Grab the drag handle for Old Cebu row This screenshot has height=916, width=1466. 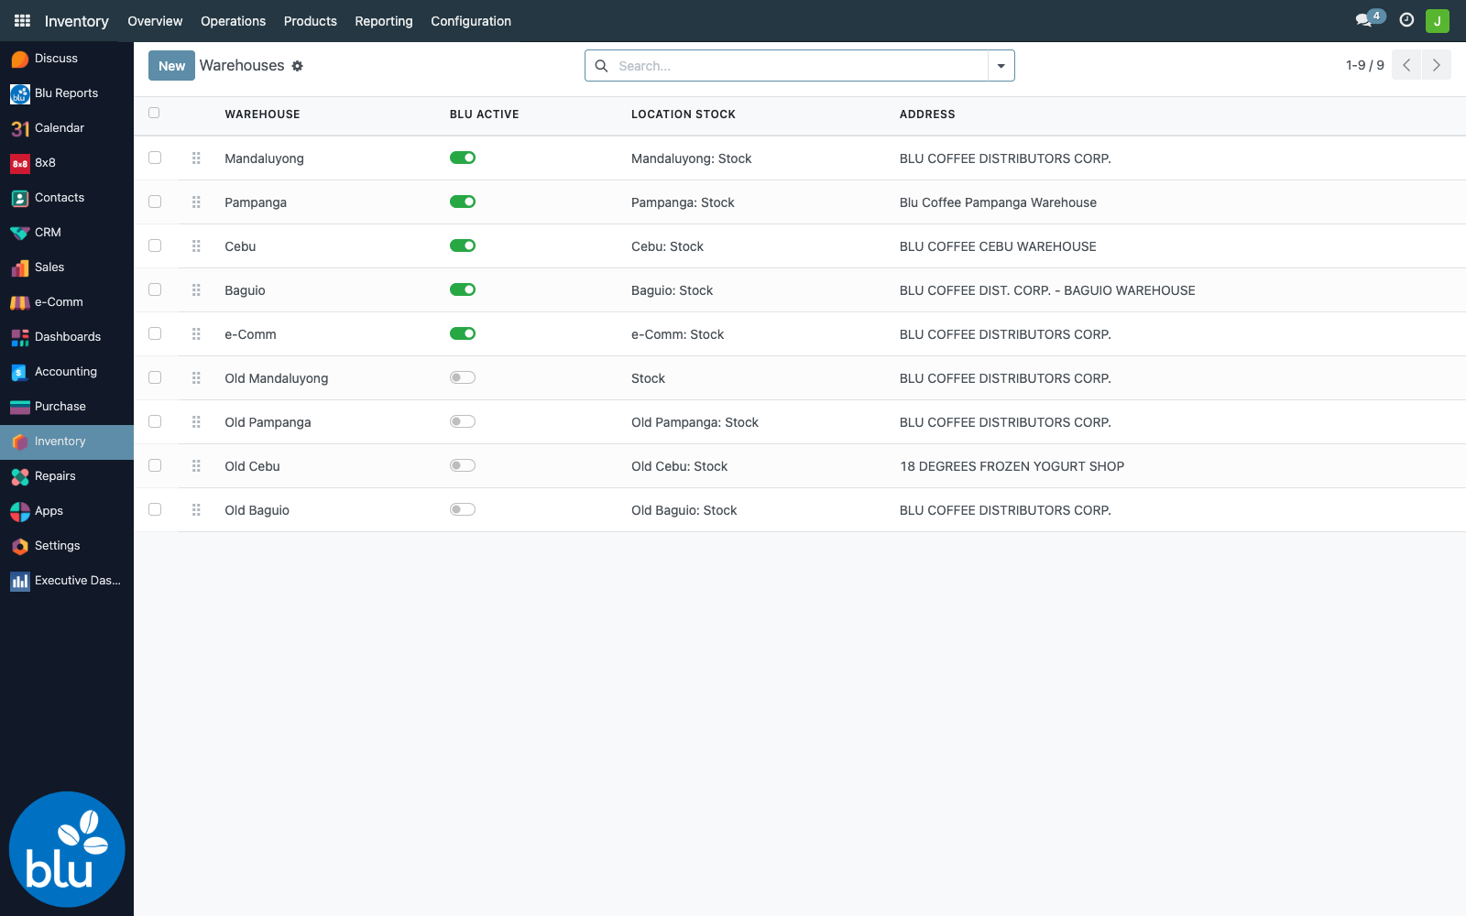point(196,466)
